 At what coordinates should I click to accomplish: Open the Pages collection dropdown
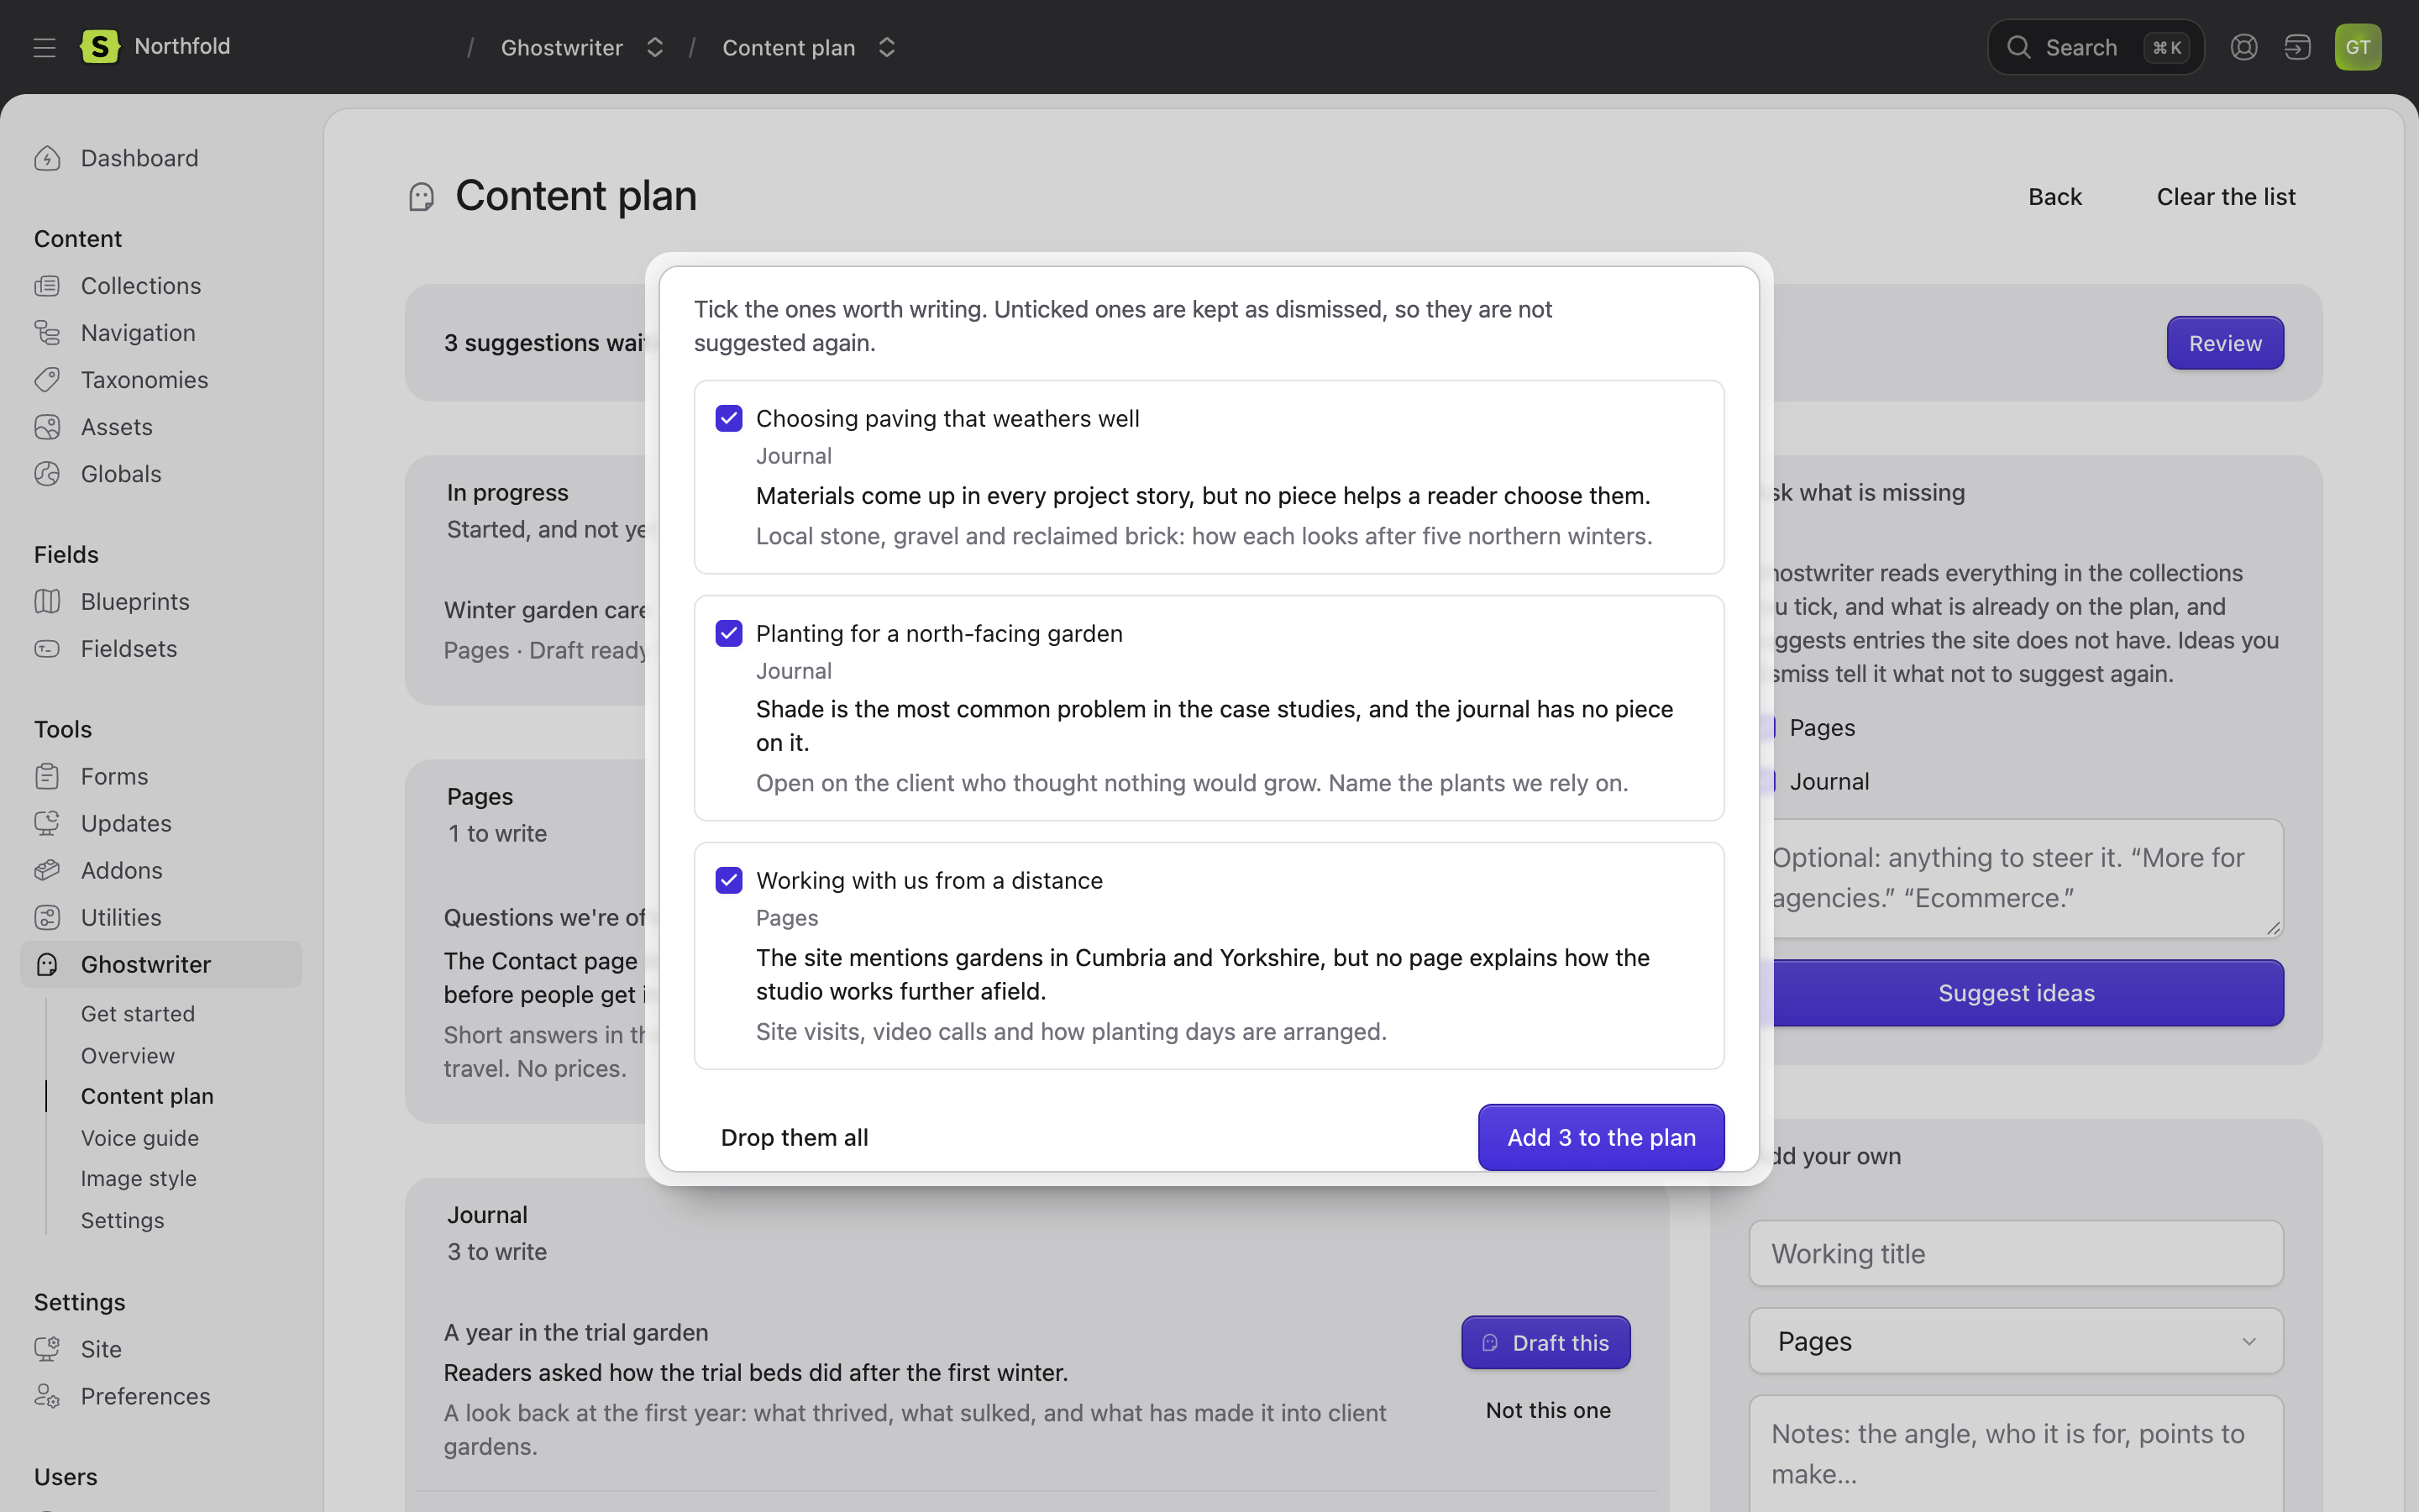(2015, 1341)
